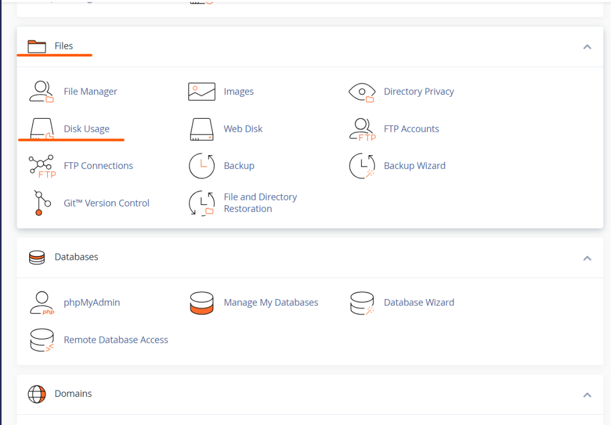This screenshot has width=611, height=425.
Task: Open the File Manager icon
Action: click(41, 92)
